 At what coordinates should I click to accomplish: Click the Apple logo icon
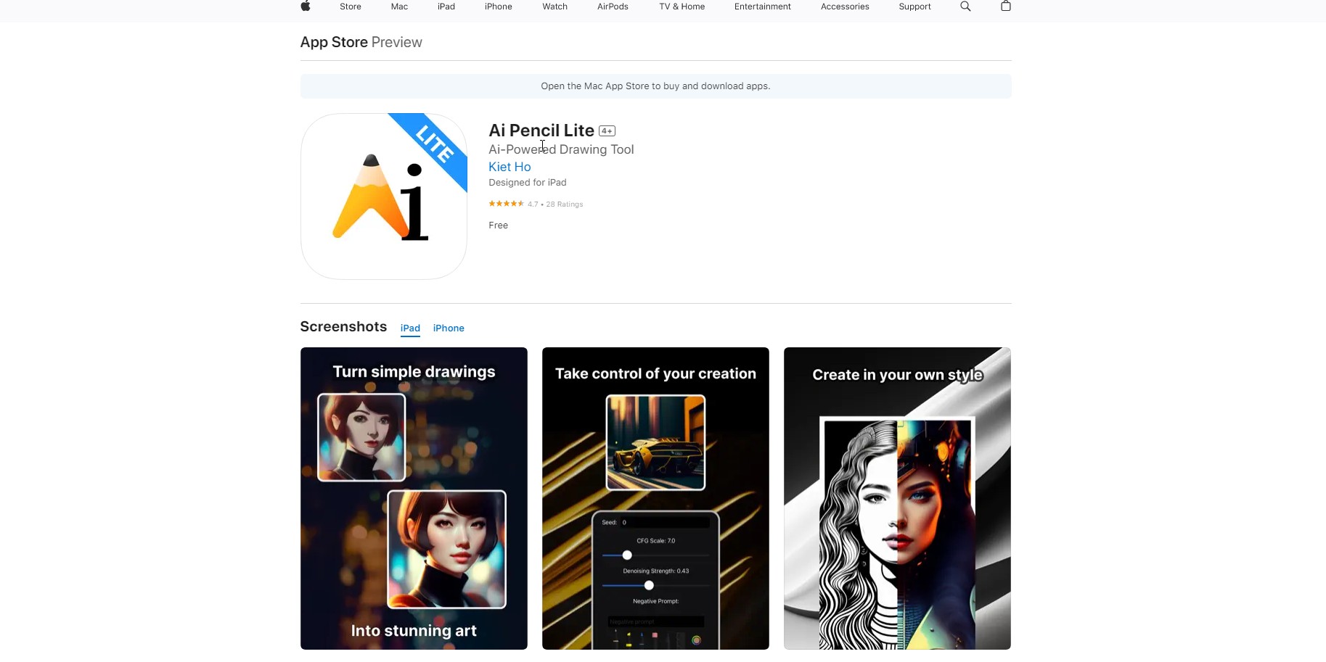[306, 7]
